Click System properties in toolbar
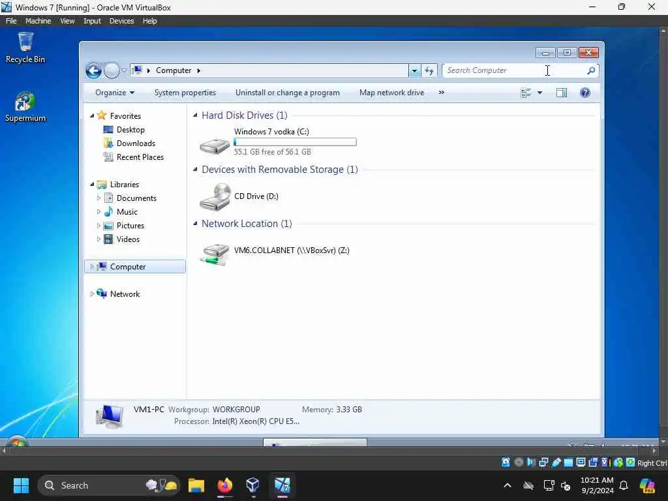668x501 pixels. coord(185,93)
